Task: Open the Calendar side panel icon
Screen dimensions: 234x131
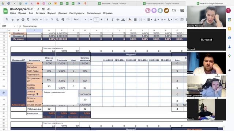Action: coord(230,20)
